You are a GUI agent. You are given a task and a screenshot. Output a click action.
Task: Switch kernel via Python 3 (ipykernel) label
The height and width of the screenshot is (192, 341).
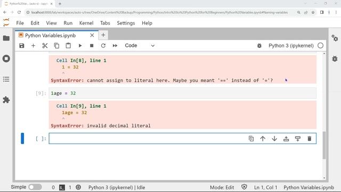coord(291,45)
